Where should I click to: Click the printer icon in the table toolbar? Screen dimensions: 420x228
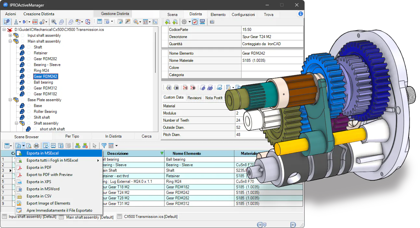(36, 146)
